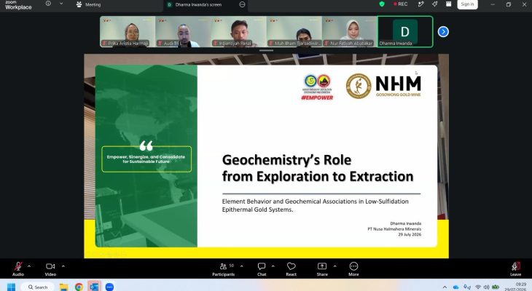The width and height of the screenshot is (532, 291).
Task: Open the annotate pen icon in top bar
Action: [421, 4]
